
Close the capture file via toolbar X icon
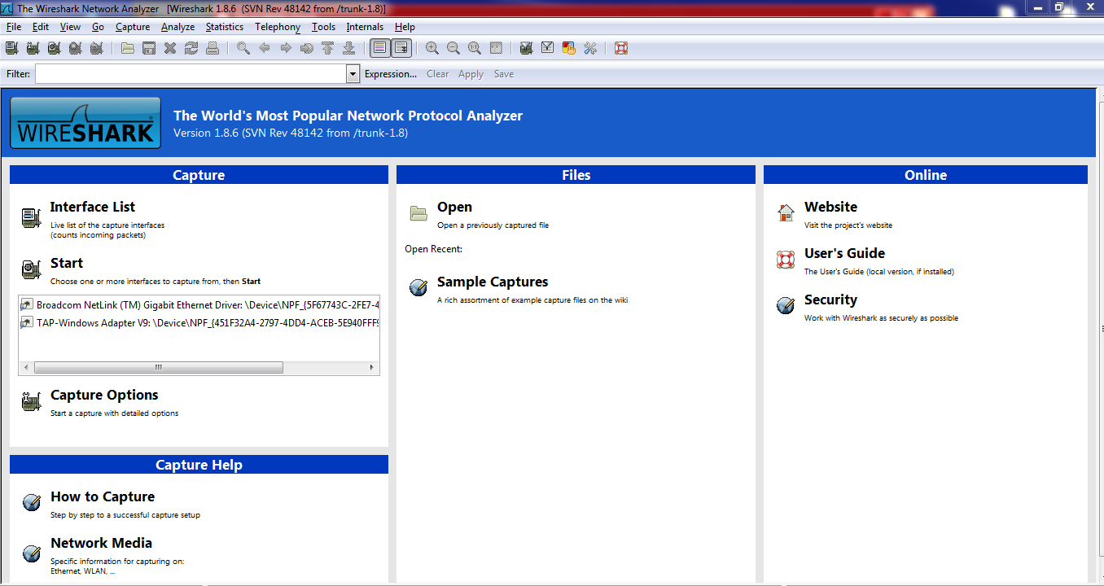[170, 48]
